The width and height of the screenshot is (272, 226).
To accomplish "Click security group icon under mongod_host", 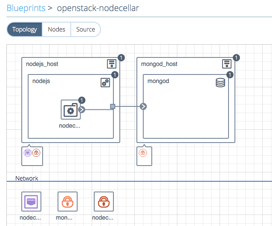I will (143, 153).
